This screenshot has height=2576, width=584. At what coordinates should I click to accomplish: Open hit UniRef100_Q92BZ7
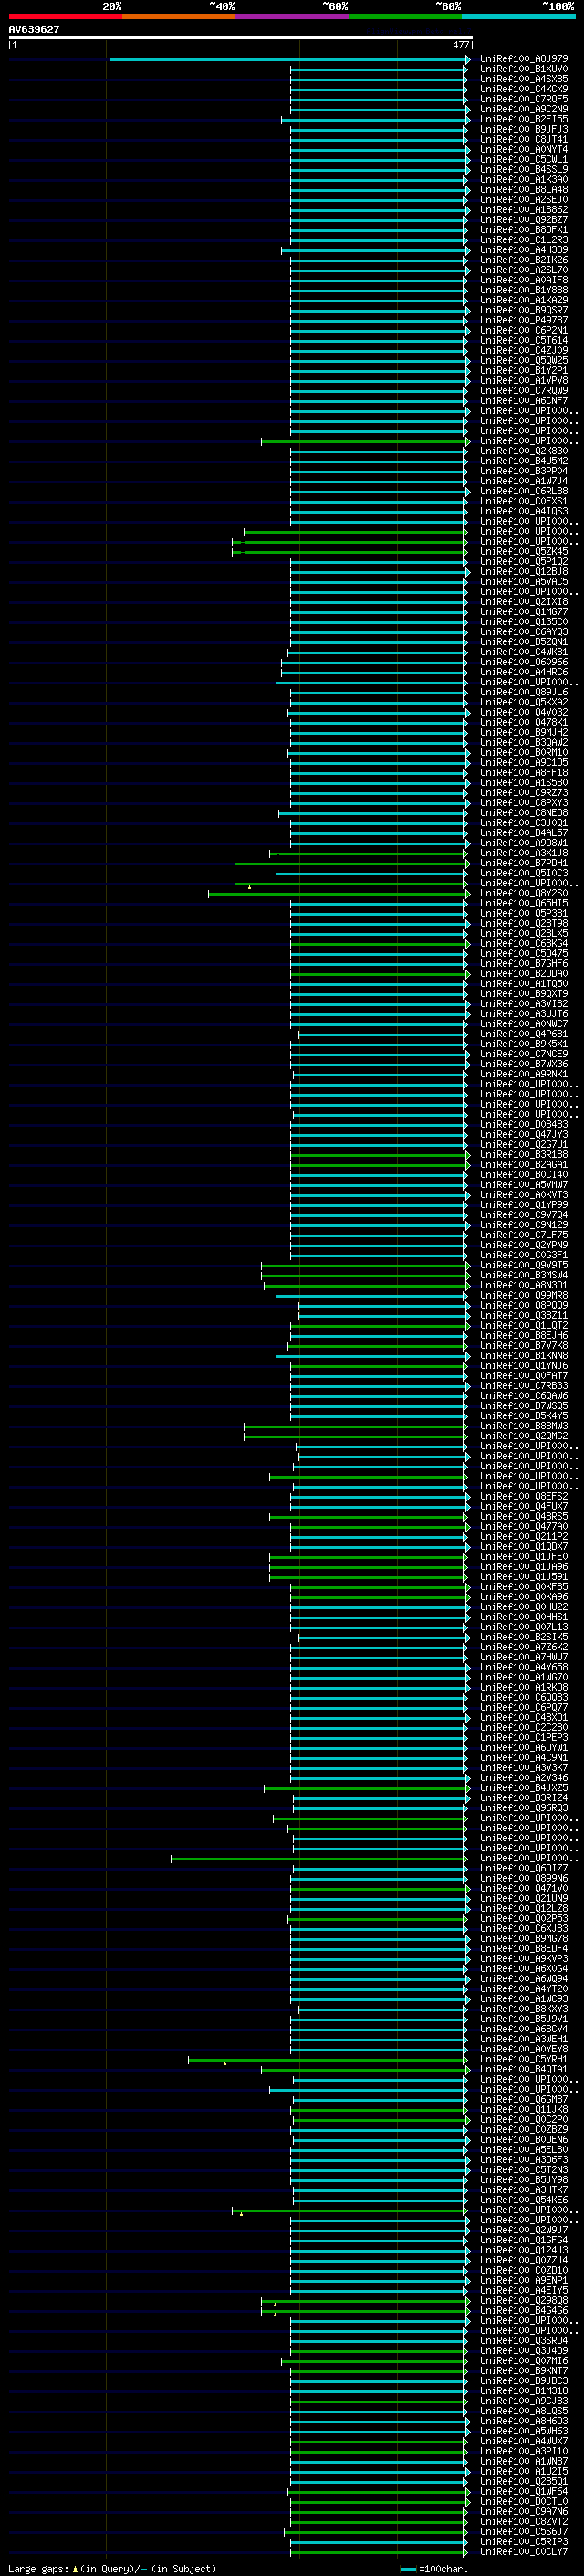pyautogui.click(x=524, y=220)
